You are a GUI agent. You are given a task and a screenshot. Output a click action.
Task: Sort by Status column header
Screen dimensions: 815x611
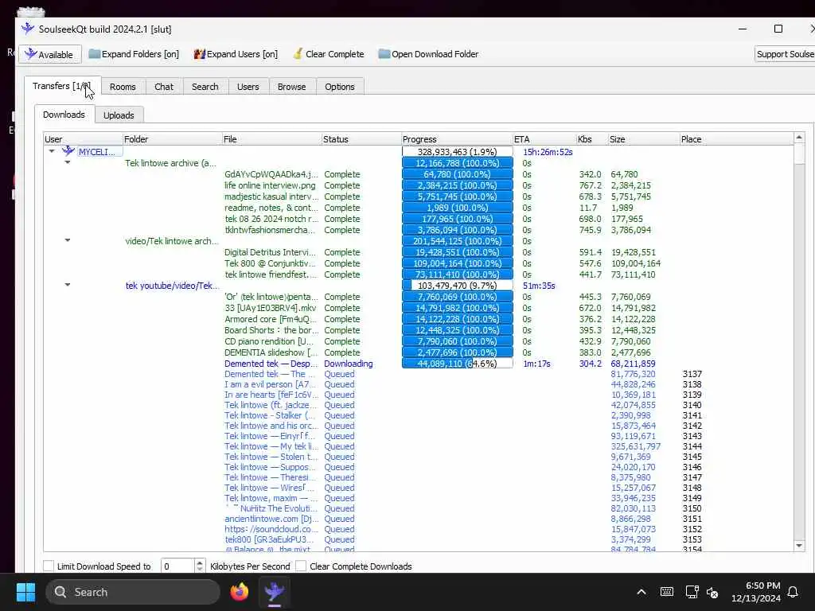(361, 139)
